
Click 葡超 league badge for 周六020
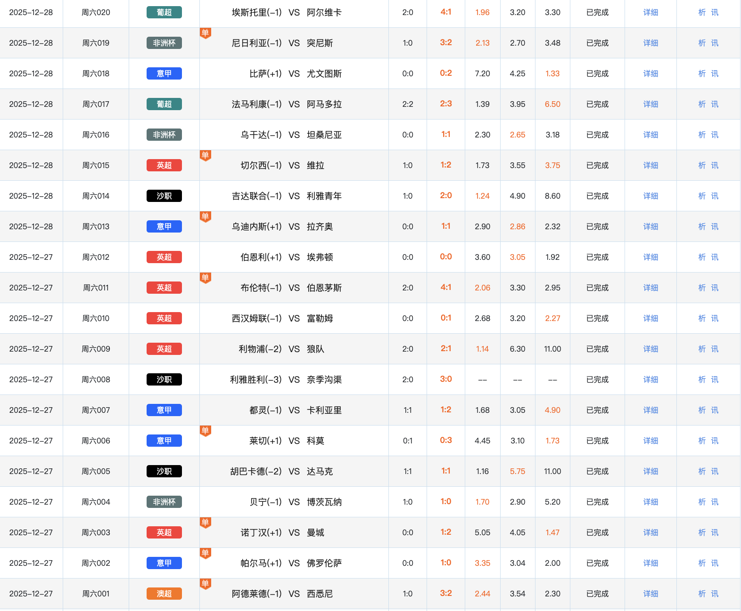click(x=164, y=12)
